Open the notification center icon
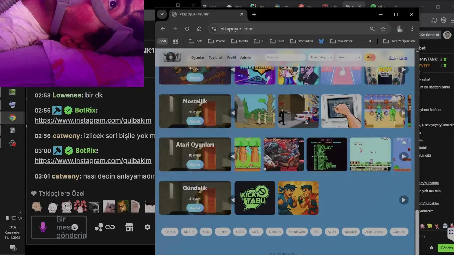This screenshot has width=454, height=255. pos(12,248)
